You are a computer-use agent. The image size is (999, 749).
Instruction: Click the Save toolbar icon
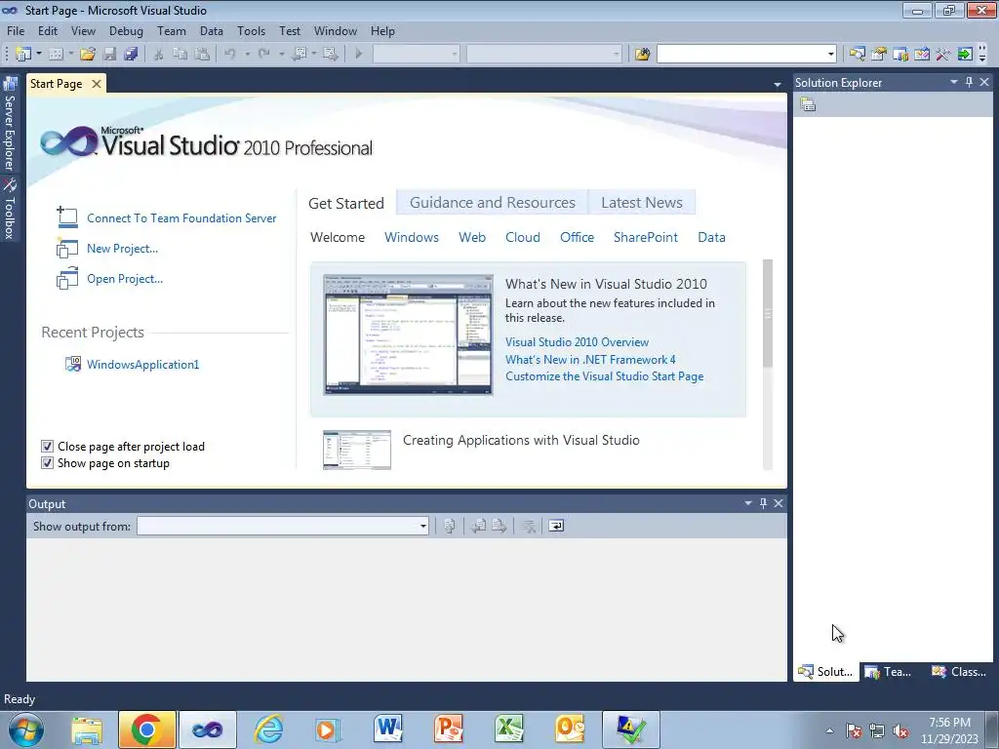point(109,55)
